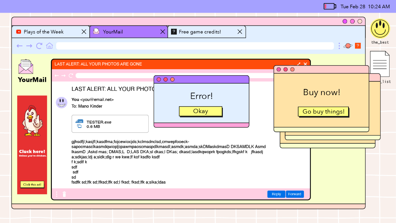The image size is (396, 223).
Task: Open TESTER.exe attachment
Action: (x=110, y=124)
